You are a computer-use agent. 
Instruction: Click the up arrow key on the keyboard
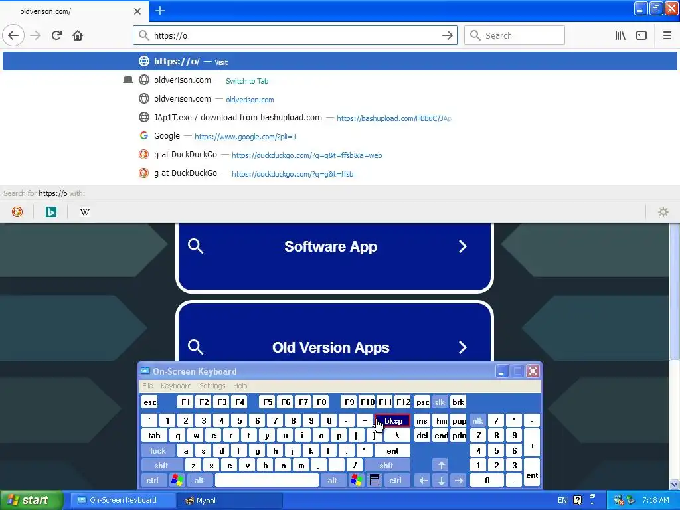click(441, 466)
